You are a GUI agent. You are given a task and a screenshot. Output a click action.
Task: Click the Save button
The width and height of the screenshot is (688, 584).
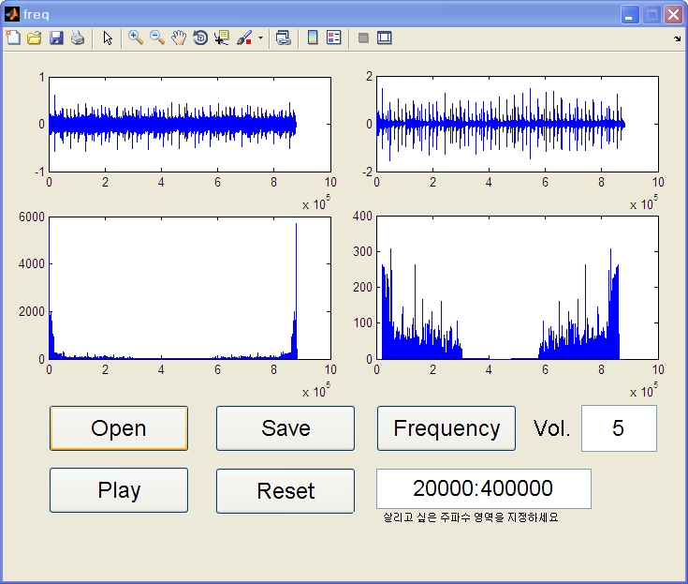285,428
